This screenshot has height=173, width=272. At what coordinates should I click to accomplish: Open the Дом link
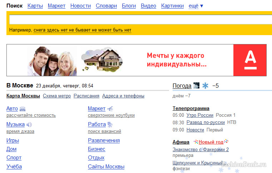[11, 149]
